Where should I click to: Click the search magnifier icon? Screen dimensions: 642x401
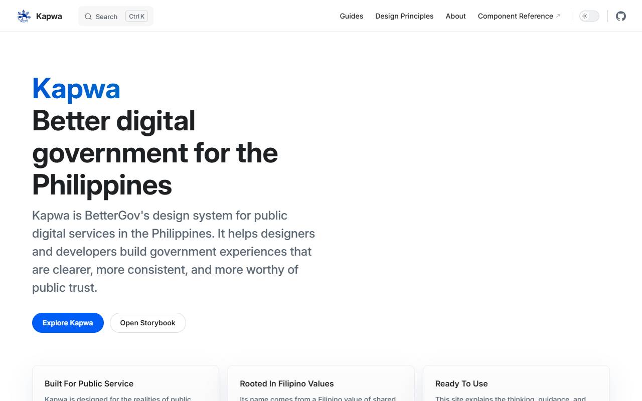click(x=88, y=17)
